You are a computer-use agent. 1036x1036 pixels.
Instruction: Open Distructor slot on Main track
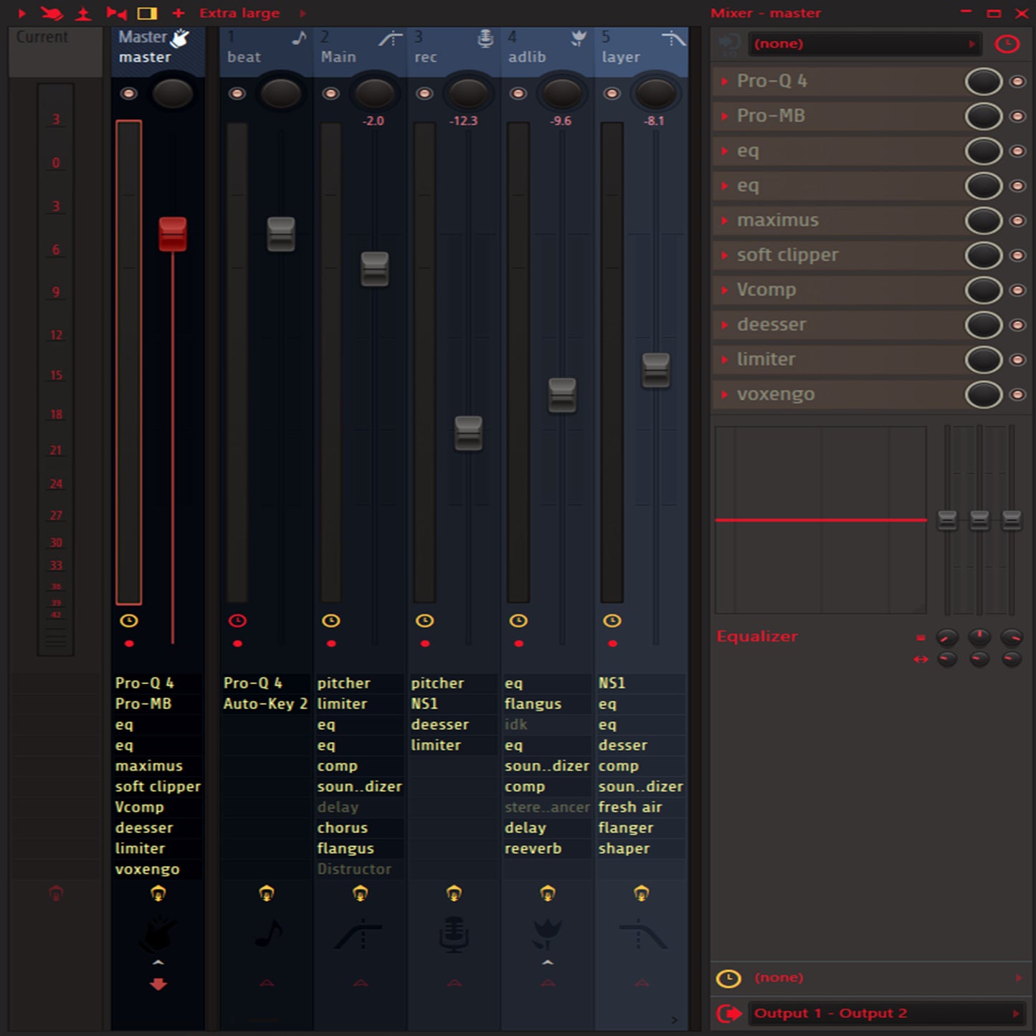tap(360, 869)
